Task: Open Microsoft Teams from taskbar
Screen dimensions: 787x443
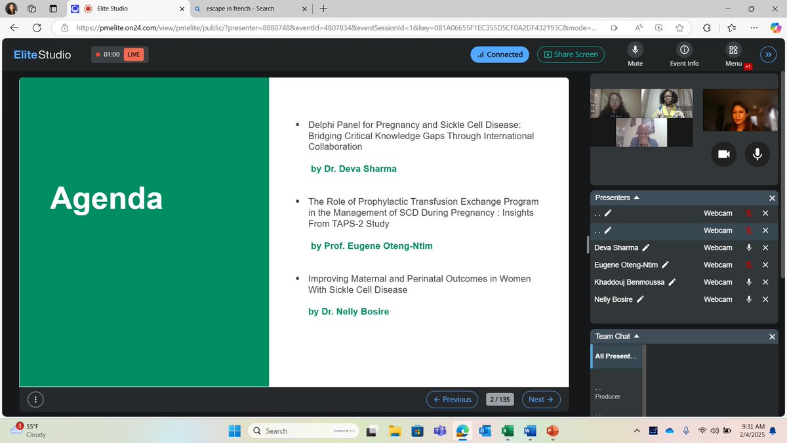Action: click(439, 431)
